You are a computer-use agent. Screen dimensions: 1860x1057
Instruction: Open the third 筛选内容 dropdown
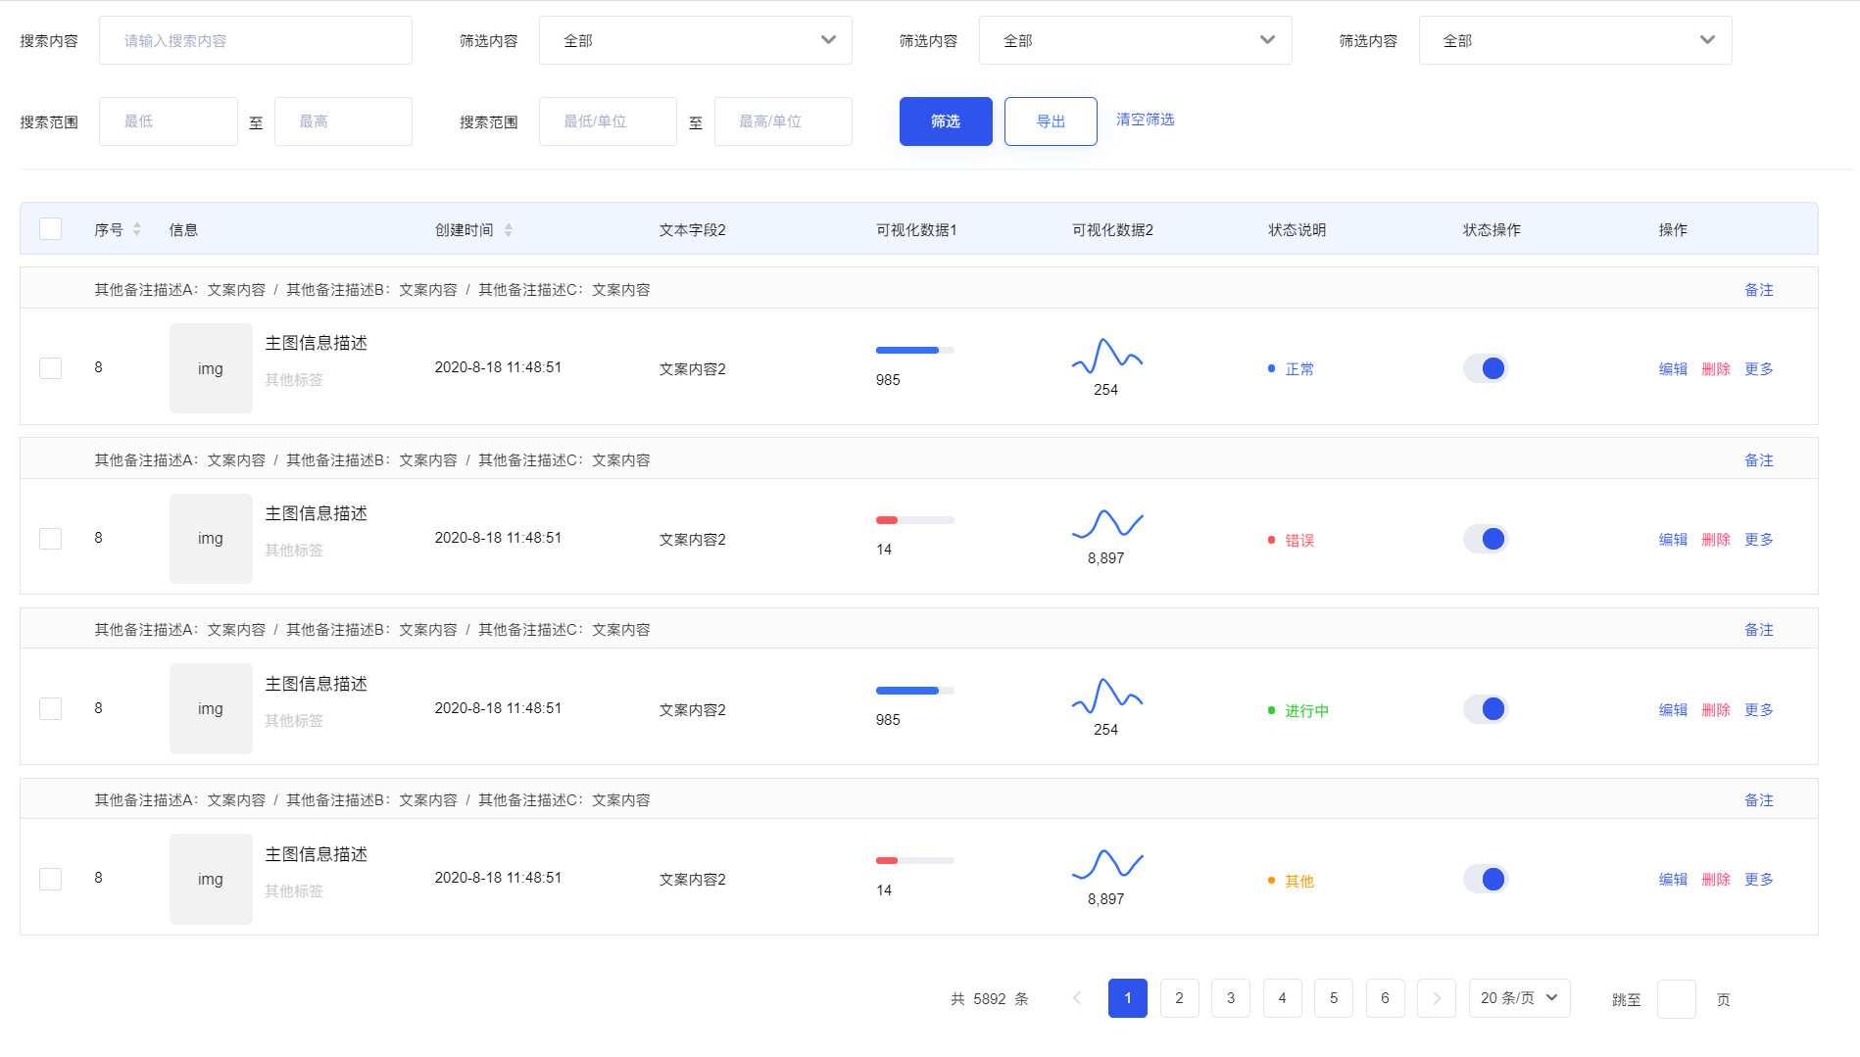pyautogui.click(x=1576, y=40)
